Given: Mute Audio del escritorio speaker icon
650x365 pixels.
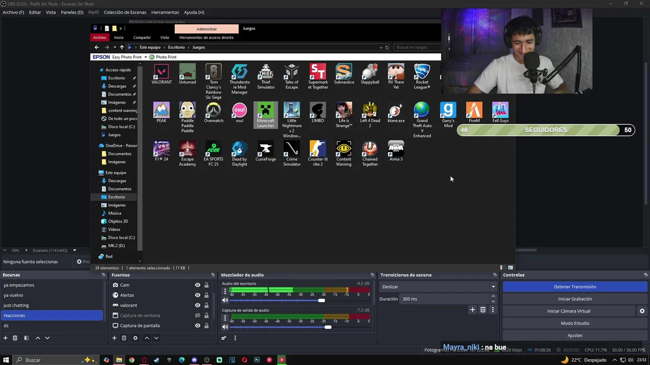Looking at the screenshot, I should coord(225,300).
